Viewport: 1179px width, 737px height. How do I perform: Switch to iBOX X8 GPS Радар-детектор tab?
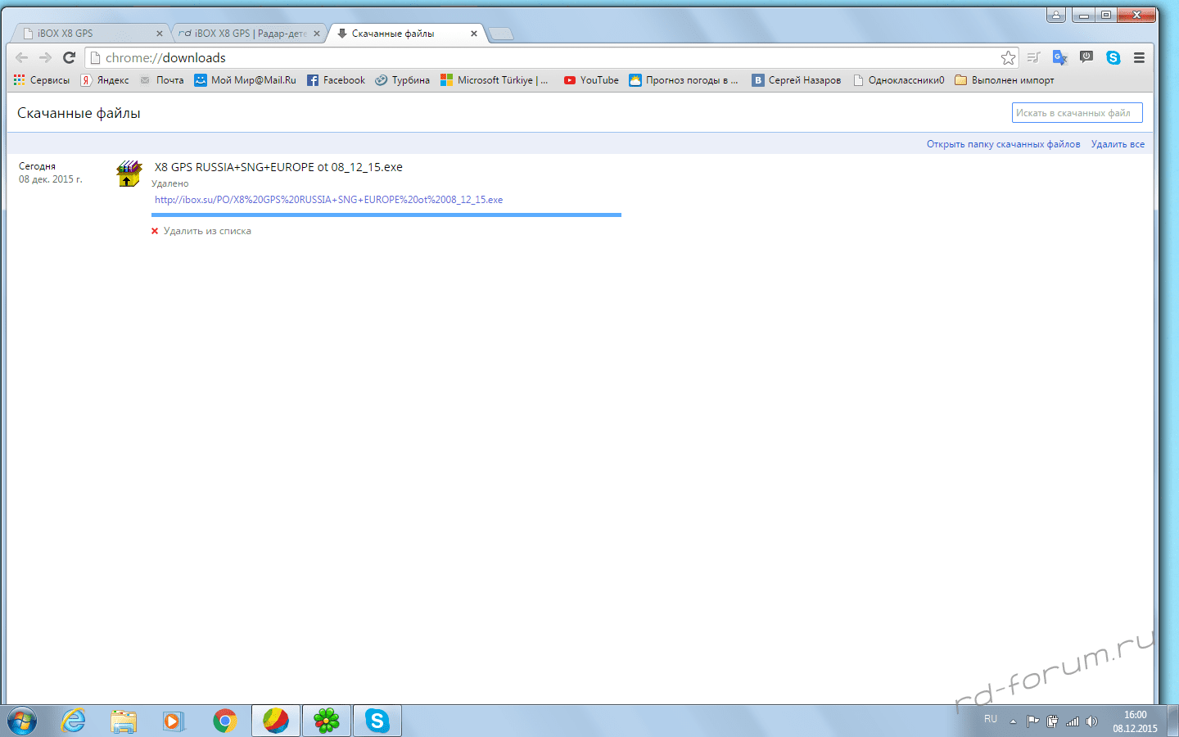click(x=246, y=34)
